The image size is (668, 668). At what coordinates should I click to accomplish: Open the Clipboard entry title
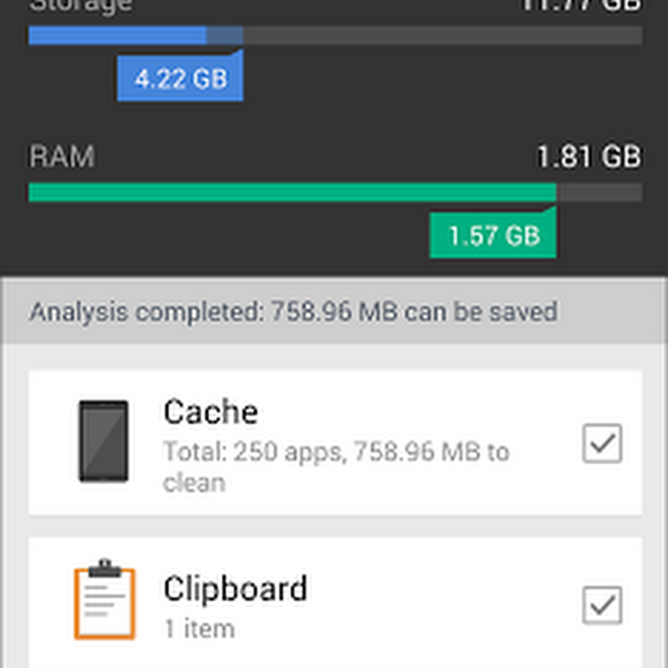235,589
